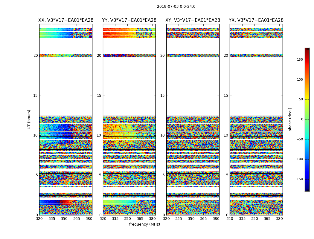Click the 'phase (deg.)' colorbar label
This screenshot has width=314, height=239.
click(x=290, y=119)
